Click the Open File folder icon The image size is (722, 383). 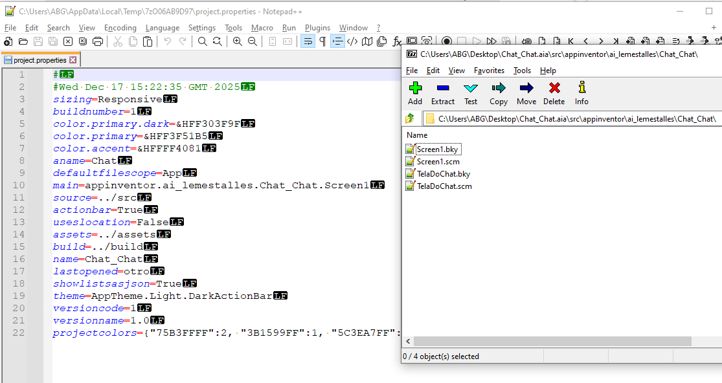[23, 41]
